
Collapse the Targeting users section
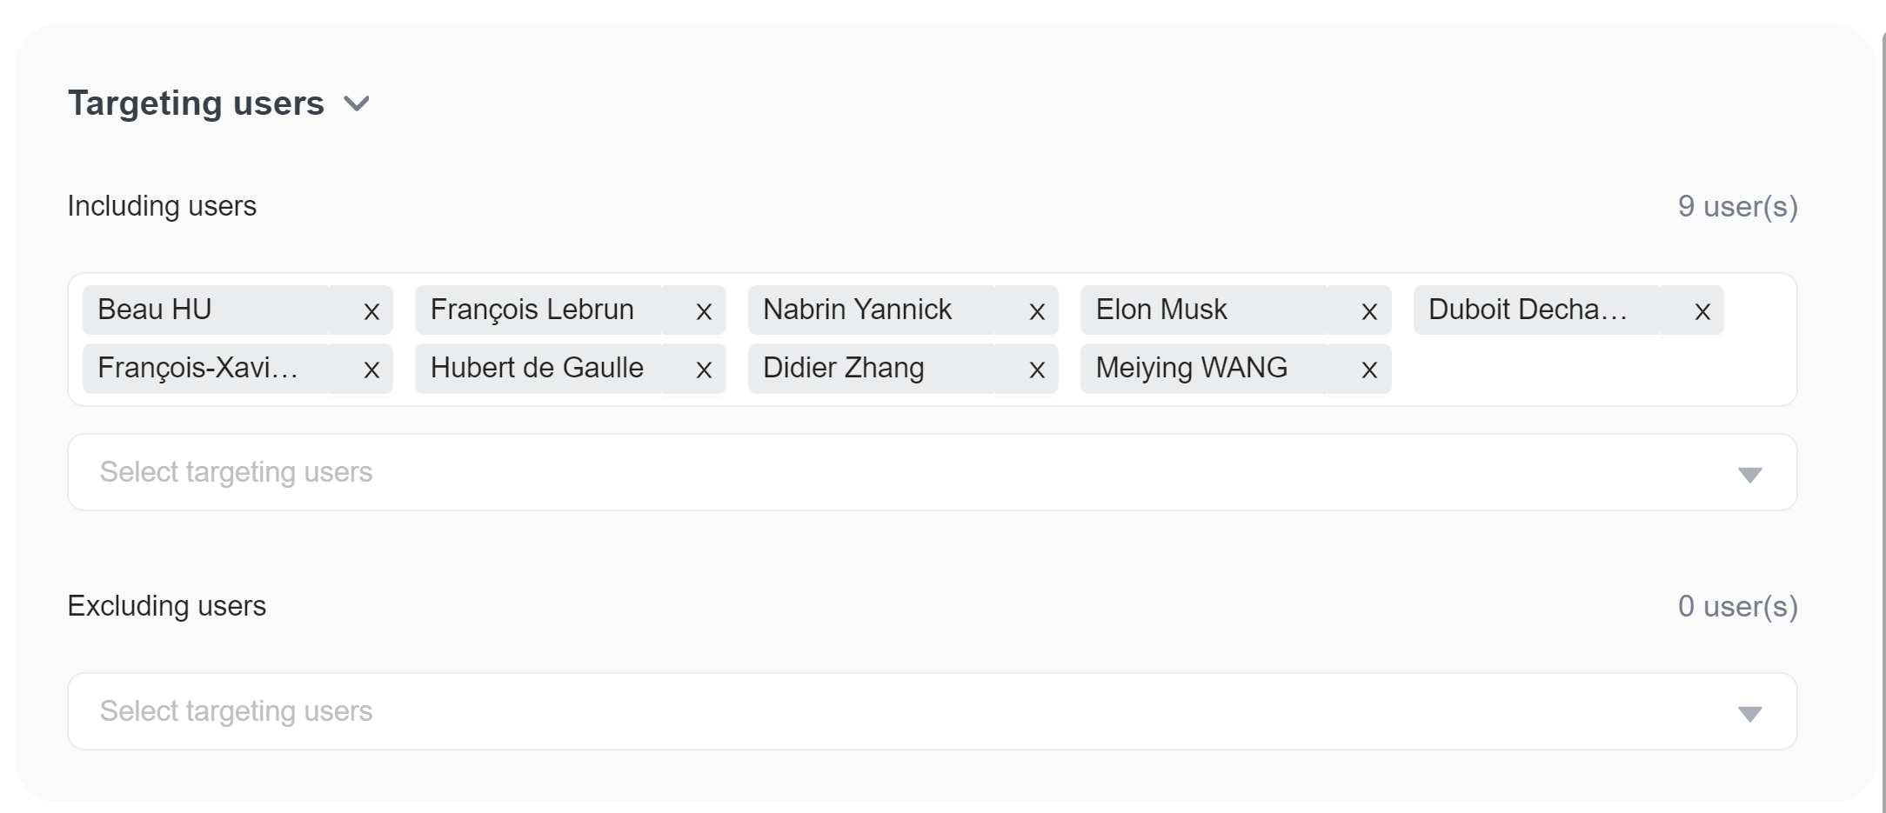pos(357,104)
